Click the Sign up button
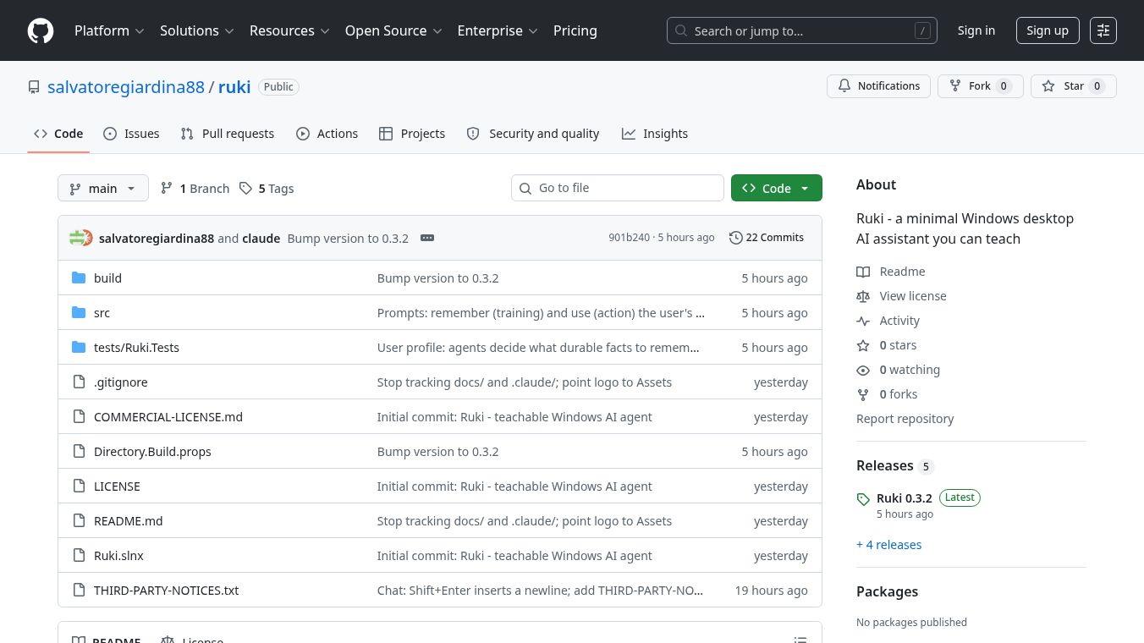This screenshot has width=1144, height=643. pos(1048,30)
